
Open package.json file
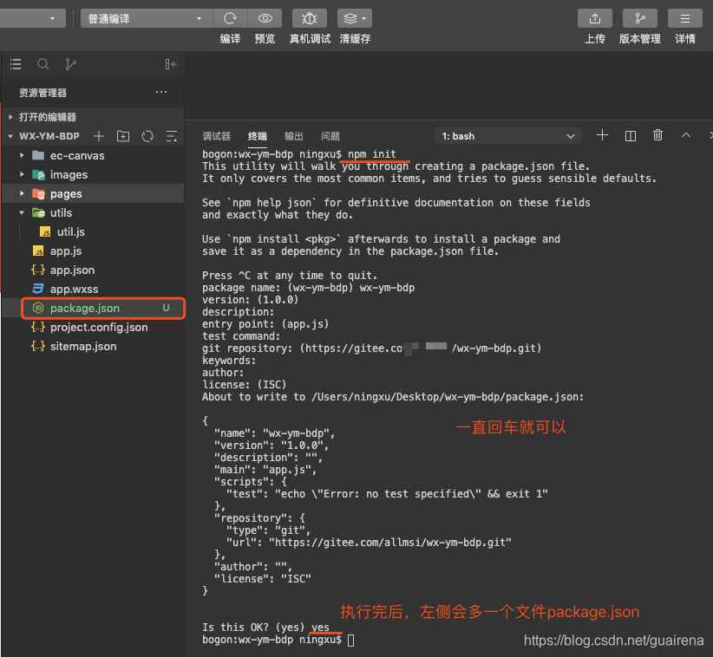[93, 309]
